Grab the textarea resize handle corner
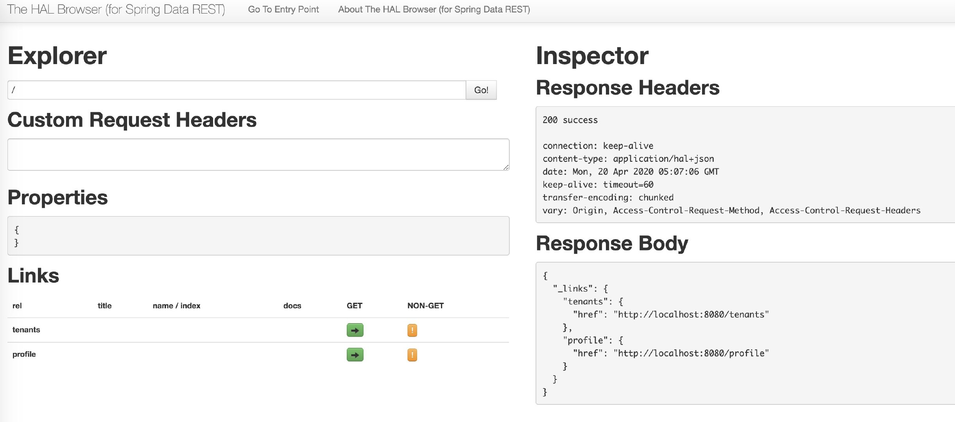Image resolution: width=955 pixels, height=422 pixels. 506,167
